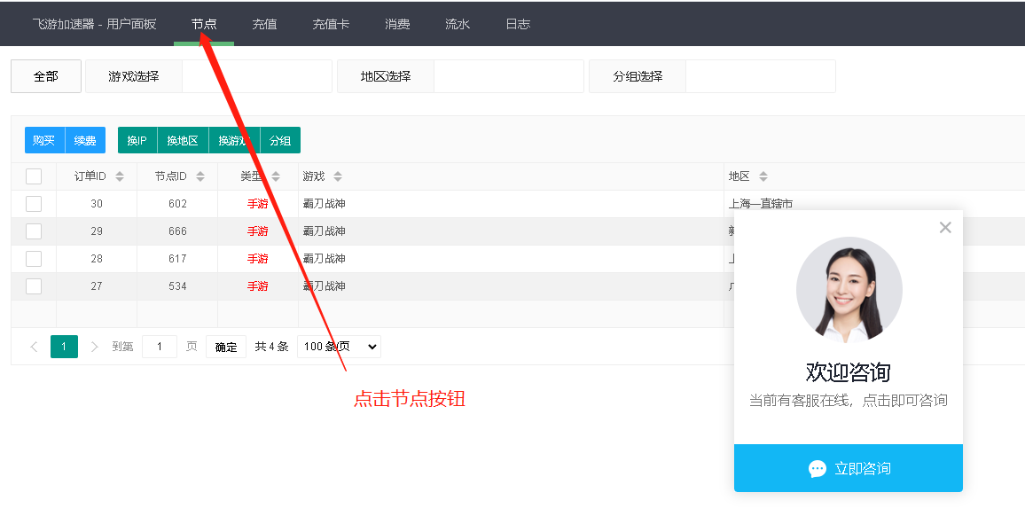
Task: Open the 100 条/页 page size dropdown
Action: (339, 347)
